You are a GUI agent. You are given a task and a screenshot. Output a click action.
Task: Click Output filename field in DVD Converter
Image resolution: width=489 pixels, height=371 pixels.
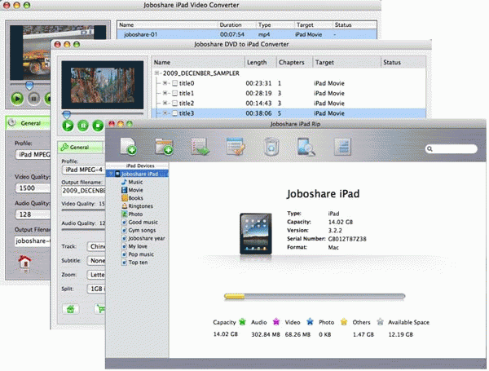click(84, 191)
